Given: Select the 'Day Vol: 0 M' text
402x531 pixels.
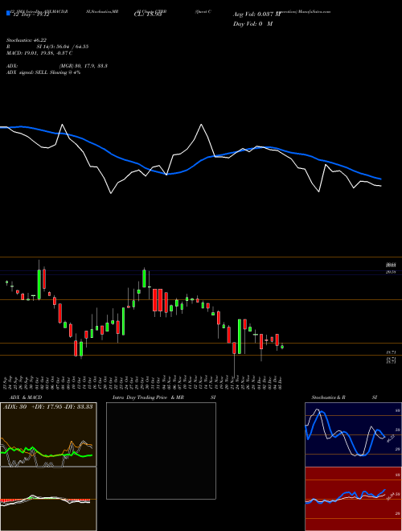Looking at the screenshot, I should pos(252,24).
